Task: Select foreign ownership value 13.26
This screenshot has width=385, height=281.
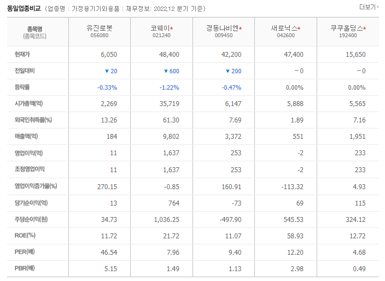Action: [x=109, y=120]
